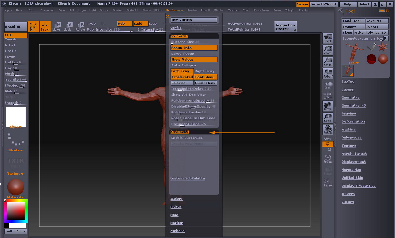Toggle the Popup Info option
The height and width of the screenshot is (238, 395).
coord(194,48)
